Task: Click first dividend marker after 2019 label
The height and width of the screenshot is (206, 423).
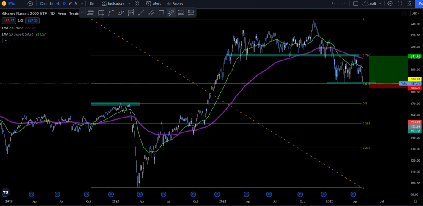Action: point(31,194)
